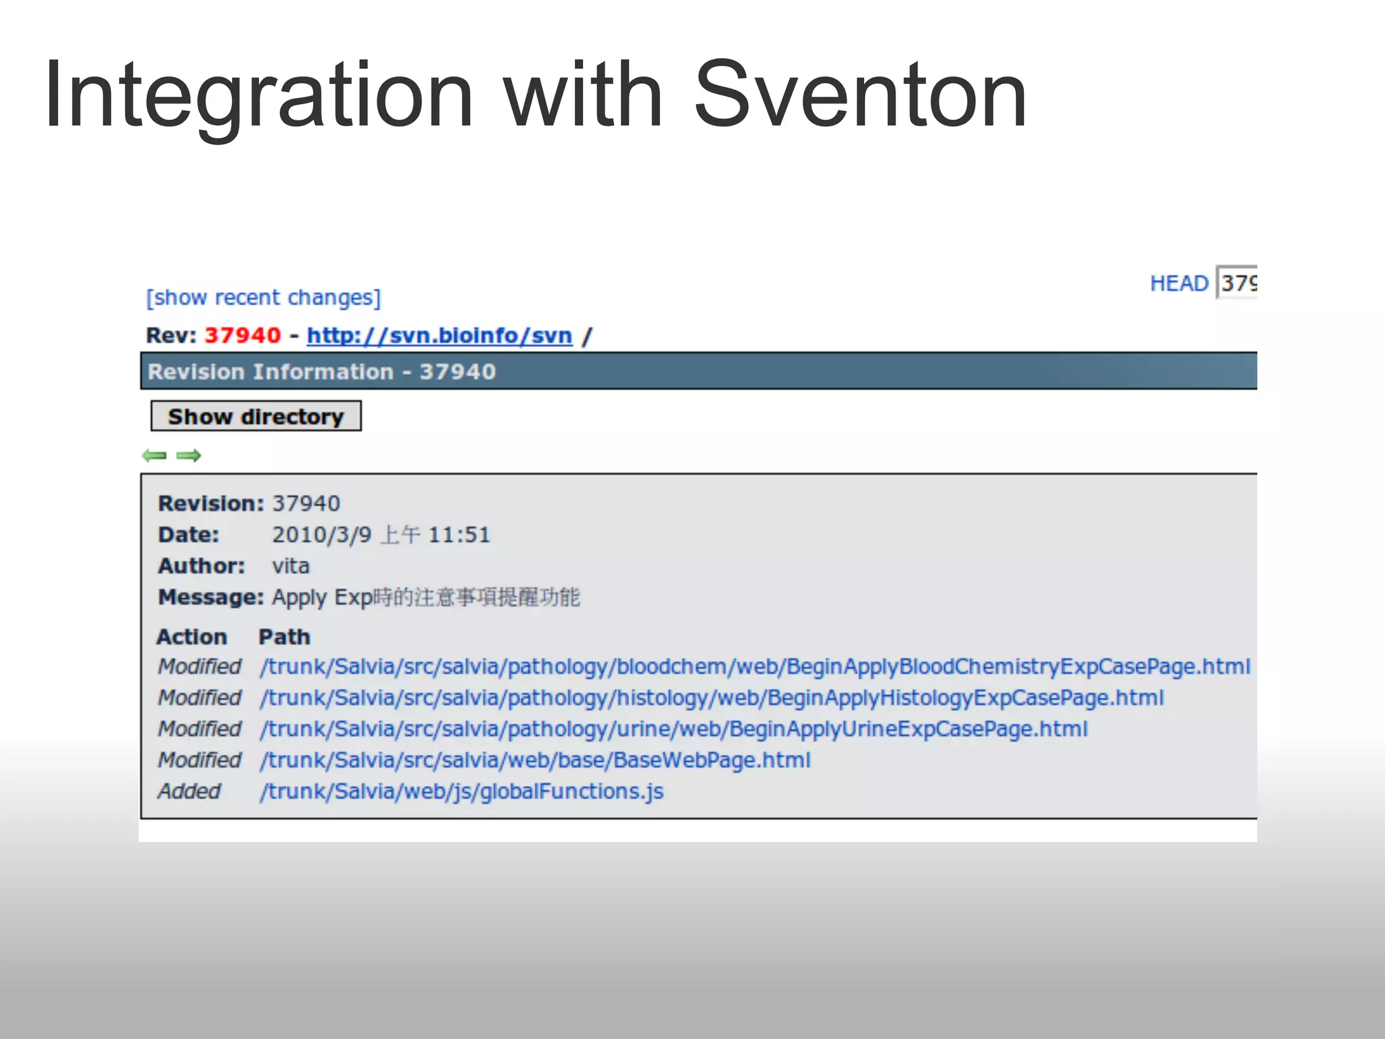This screenshot has width=1385, height=1039.
Task: Click the green previous revision arrow
Action: [x=154, y=455]
